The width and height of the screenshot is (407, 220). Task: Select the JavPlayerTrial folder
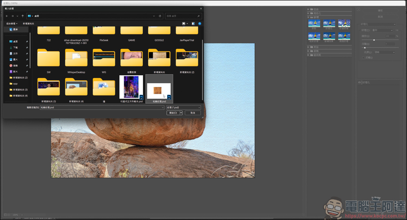point(187,34)
